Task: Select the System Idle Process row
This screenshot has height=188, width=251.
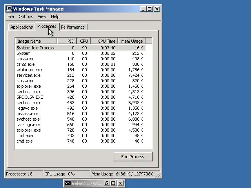Action: (81, 48)
